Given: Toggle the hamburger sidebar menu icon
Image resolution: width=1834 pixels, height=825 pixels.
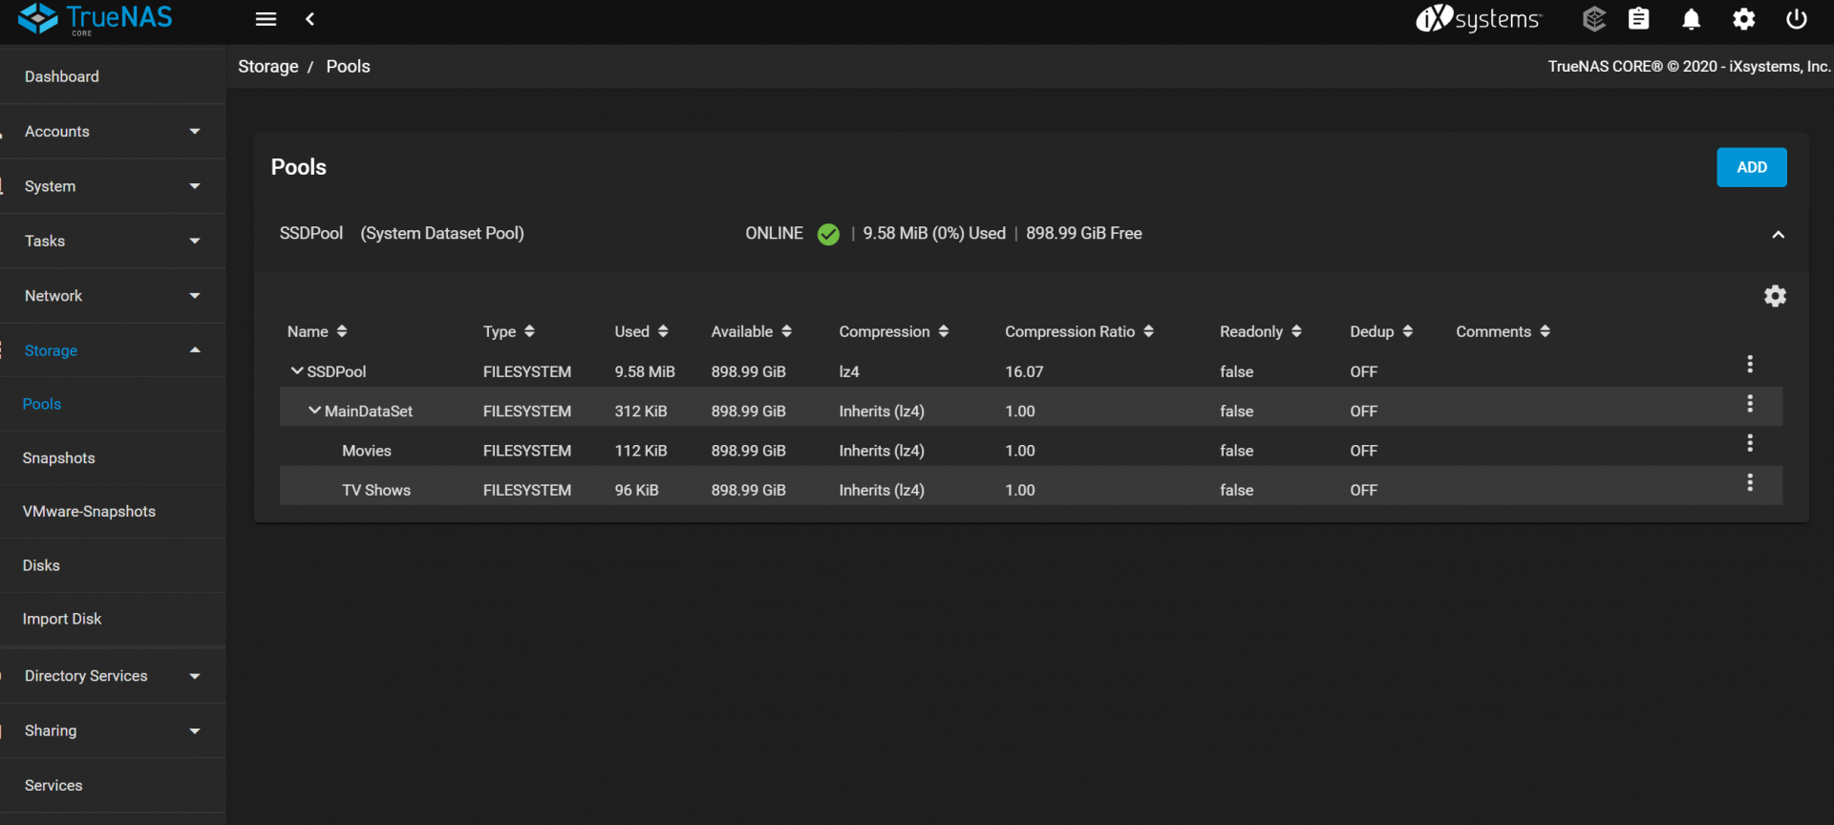Looking at the screenshot, I should [266, 19].
